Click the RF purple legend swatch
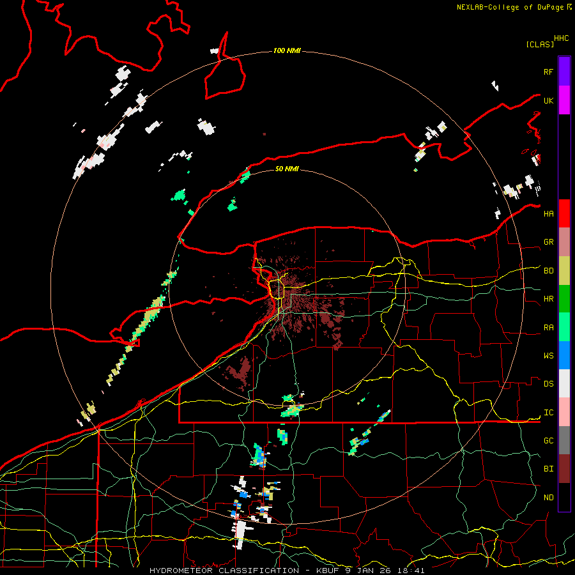This screenshot has height=575, width=575. [564, 71]
